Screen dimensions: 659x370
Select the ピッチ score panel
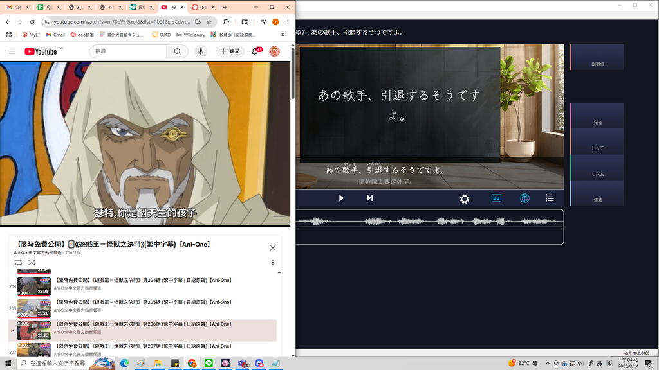pyautogui.click(x=597, y=142)
